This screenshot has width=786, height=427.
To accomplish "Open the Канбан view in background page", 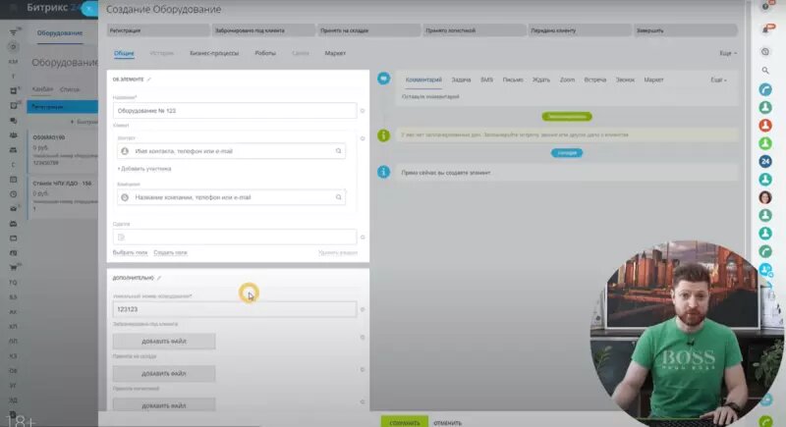I will coord(42,89).
